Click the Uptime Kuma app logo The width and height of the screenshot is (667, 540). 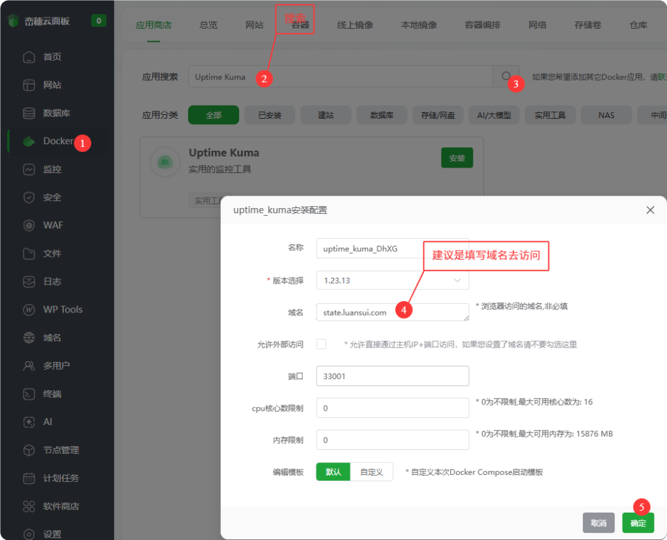pos(165,162)
